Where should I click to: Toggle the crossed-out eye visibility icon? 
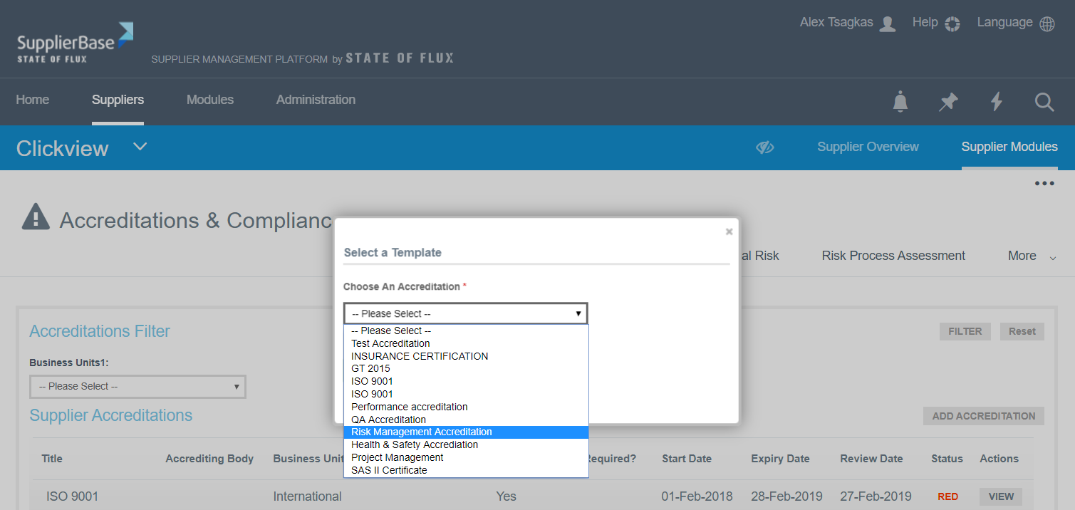765,147
